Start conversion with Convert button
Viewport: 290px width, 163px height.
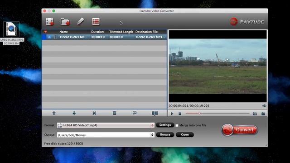click(240, 130)
